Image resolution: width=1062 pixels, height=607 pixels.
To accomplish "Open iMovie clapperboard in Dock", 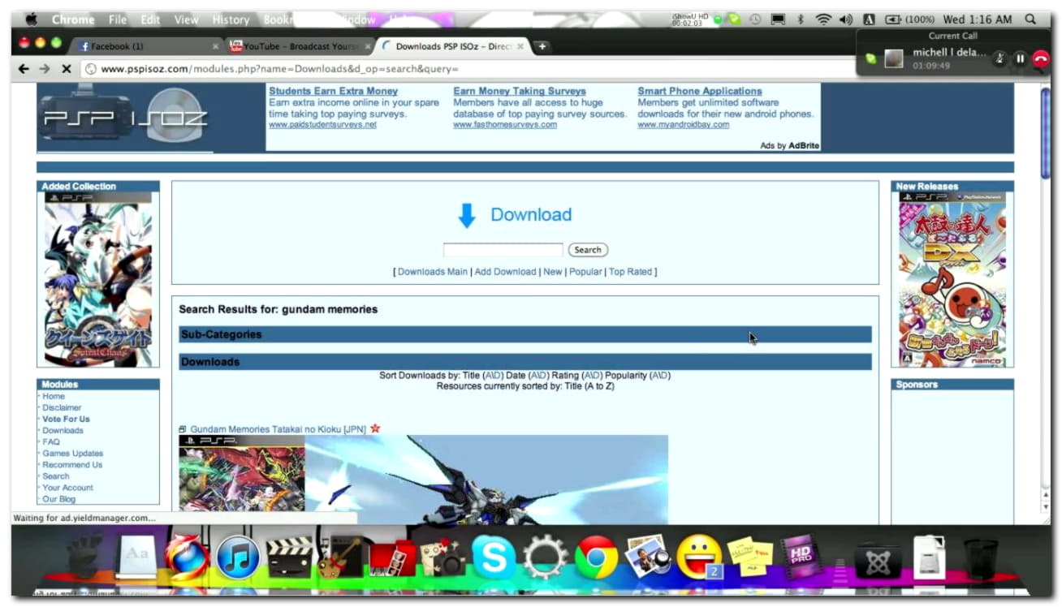I will coord(289,557).
